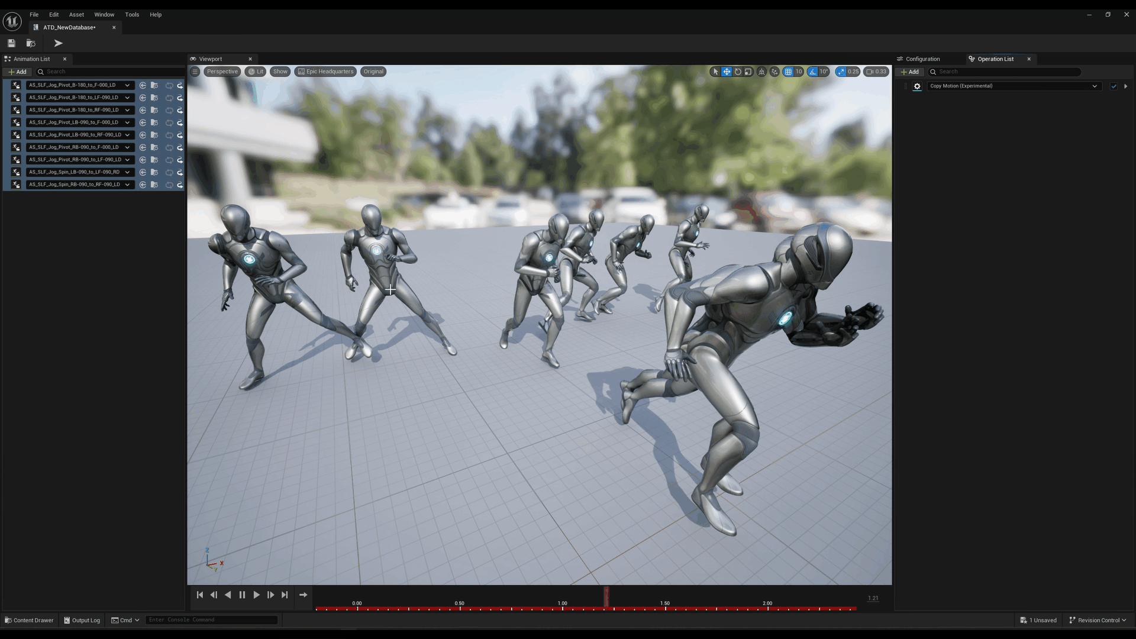Pause animation playback
Screen dimensions: 1136x639
pos(242,595)
